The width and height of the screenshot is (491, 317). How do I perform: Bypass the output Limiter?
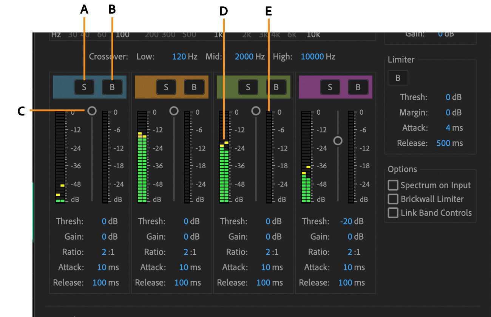point(397,78)
